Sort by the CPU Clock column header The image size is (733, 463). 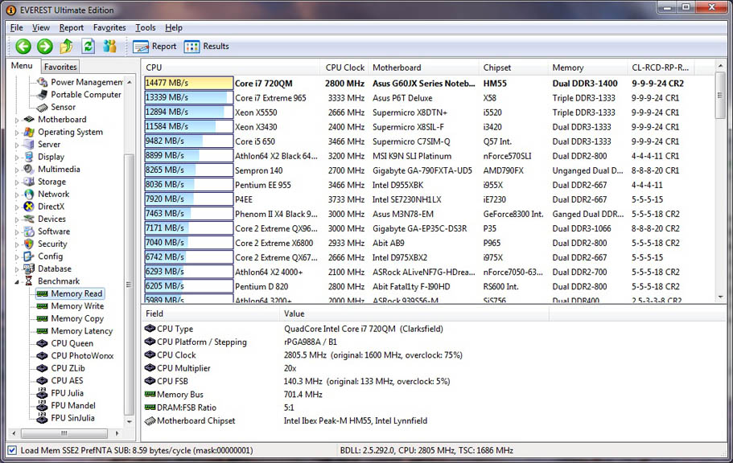(344, 68)
